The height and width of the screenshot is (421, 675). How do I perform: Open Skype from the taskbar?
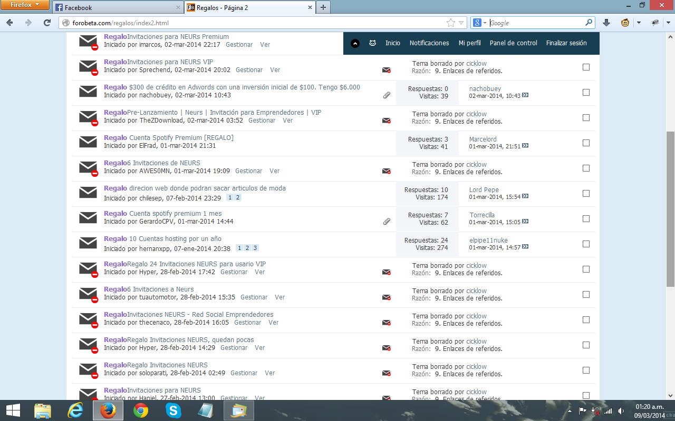(173, 410)
